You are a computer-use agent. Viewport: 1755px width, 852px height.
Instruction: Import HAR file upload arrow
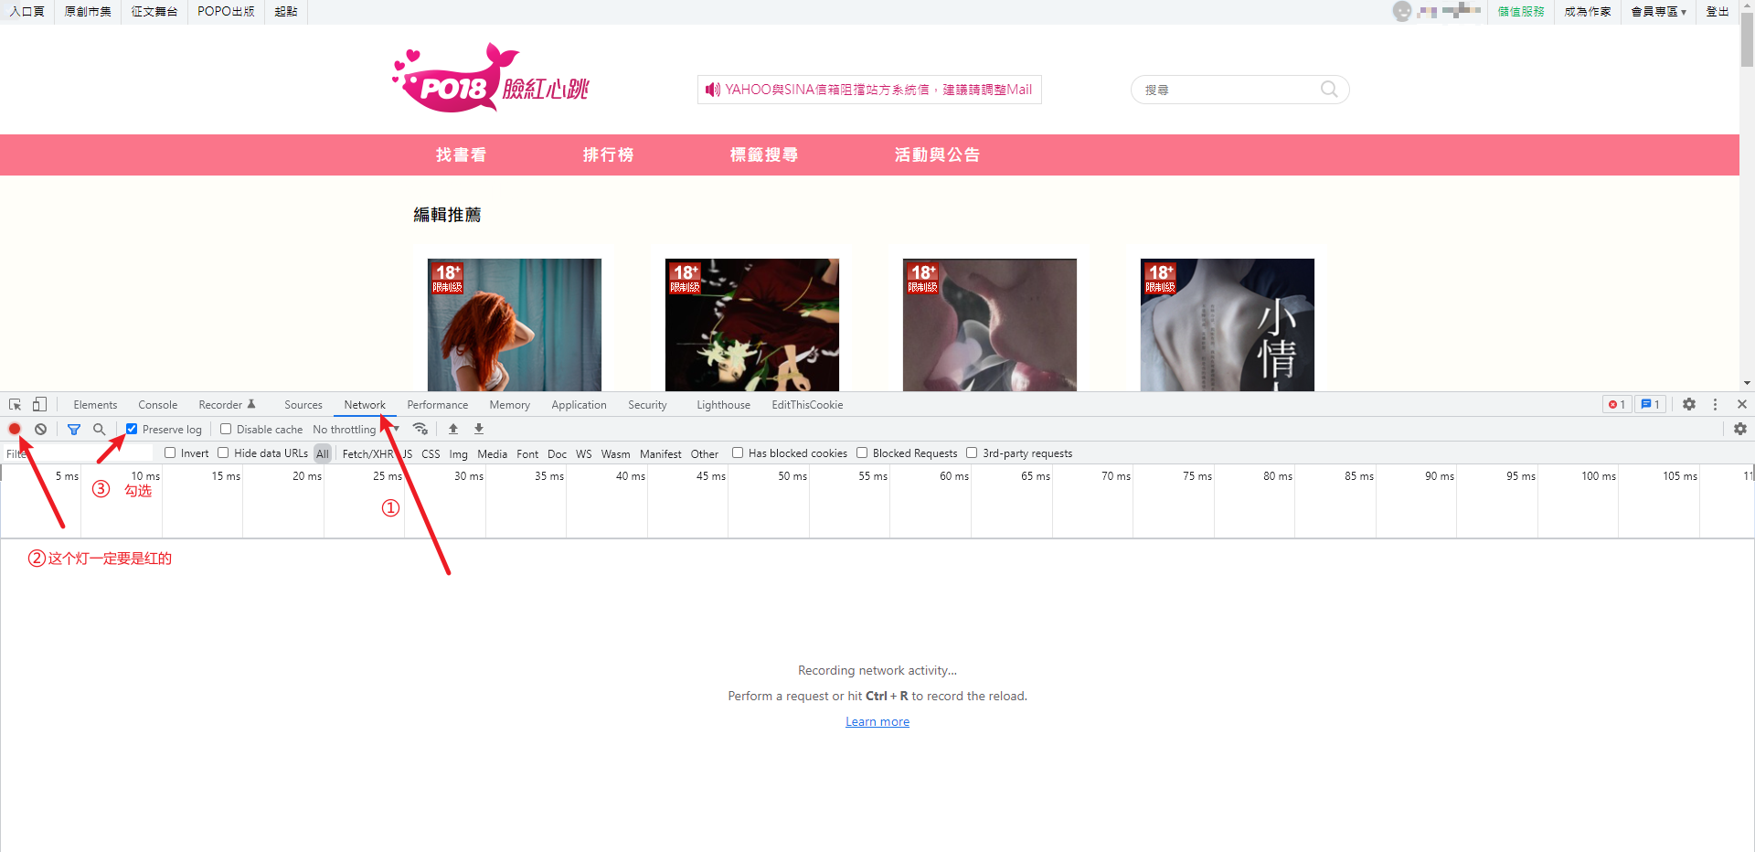click(453, 429)
